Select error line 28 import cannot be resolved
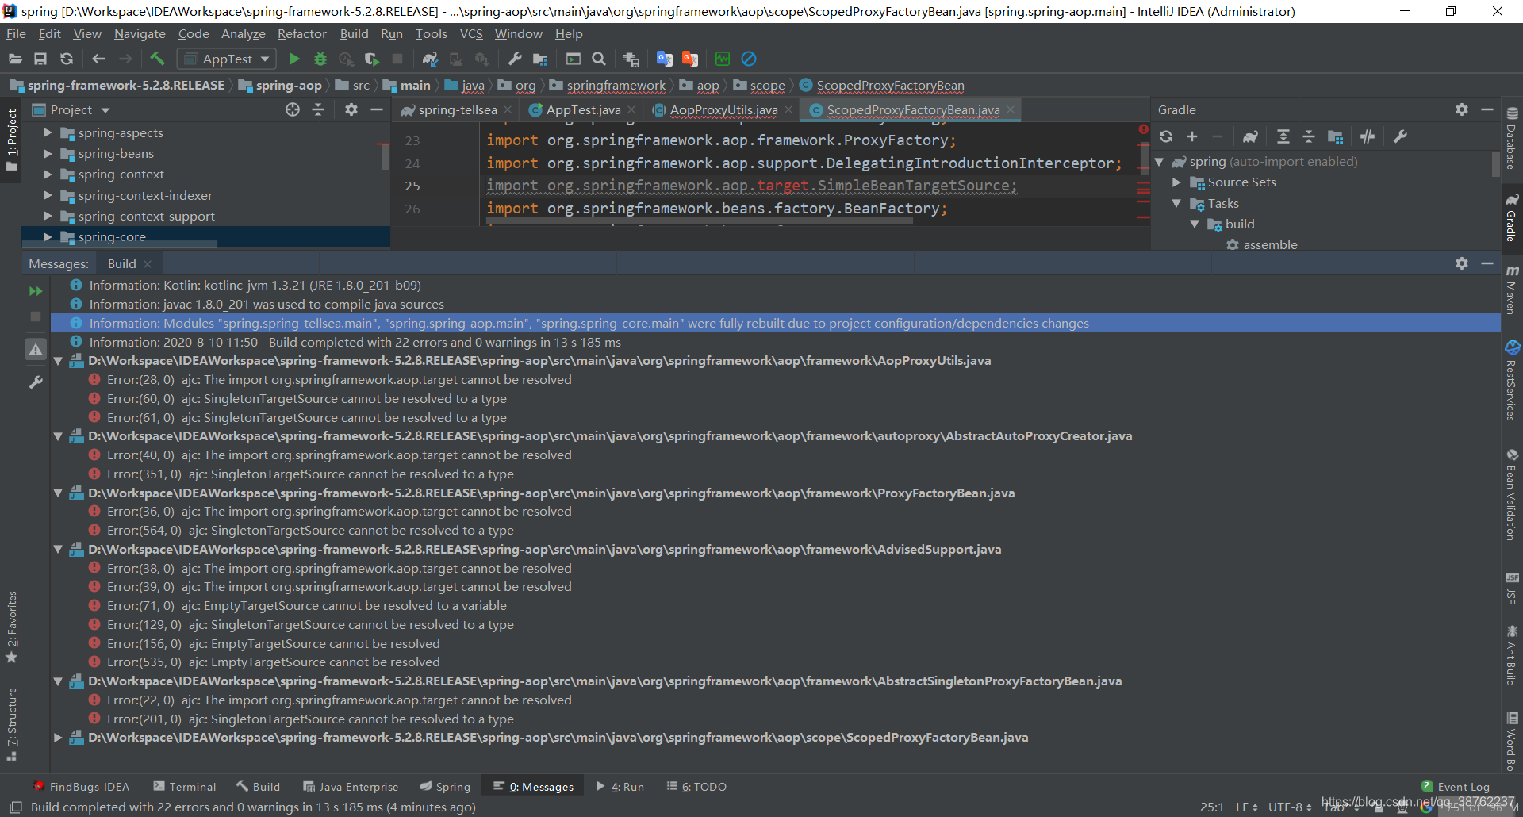Screen dimensions: 1523x817 tap(340, 380)
